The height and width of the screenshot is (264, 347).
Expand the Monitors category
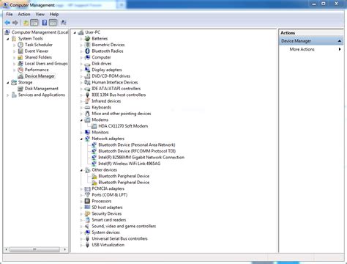[81, 132]
